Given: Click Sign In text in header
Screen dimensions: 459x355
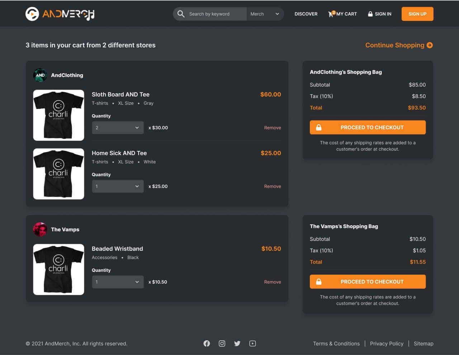Looking at the screenshot, I should 383,14.
